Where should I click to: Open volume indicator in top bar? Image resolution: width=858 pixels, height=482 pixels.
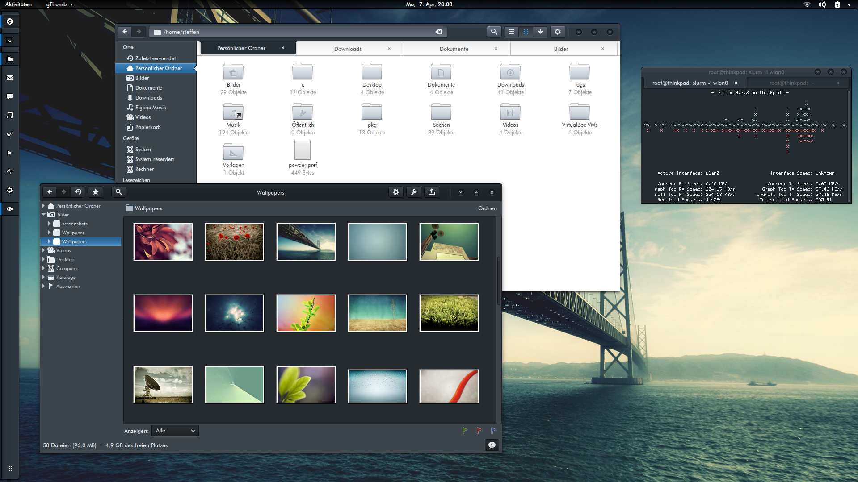click(822, 4)
